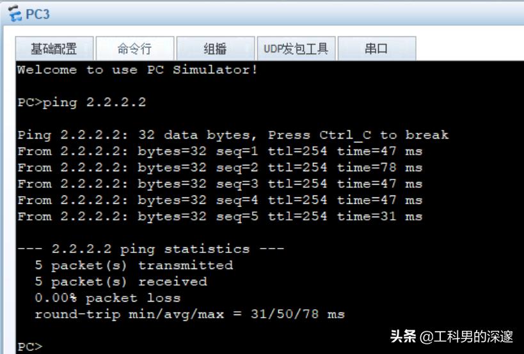
Task: Click the 'Welcome to use PC Simulator!' line
Action: pos(138,70)
